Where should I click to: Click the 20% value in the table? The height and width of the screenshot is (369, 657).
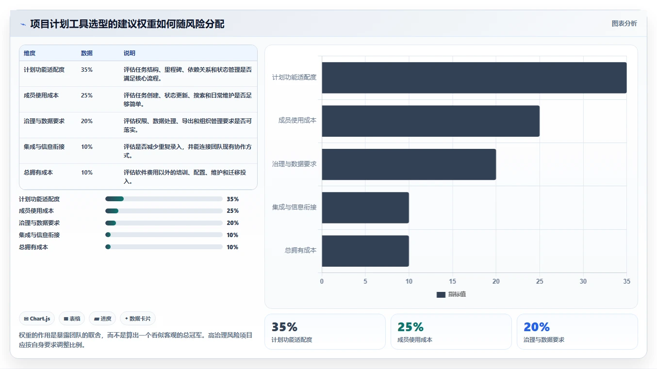point(87,121)
